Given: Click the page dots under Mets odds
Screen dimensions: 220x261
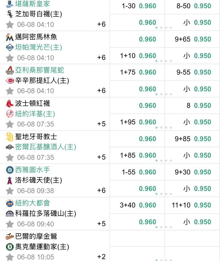Looking at the screenshot, I should (164, 227).
